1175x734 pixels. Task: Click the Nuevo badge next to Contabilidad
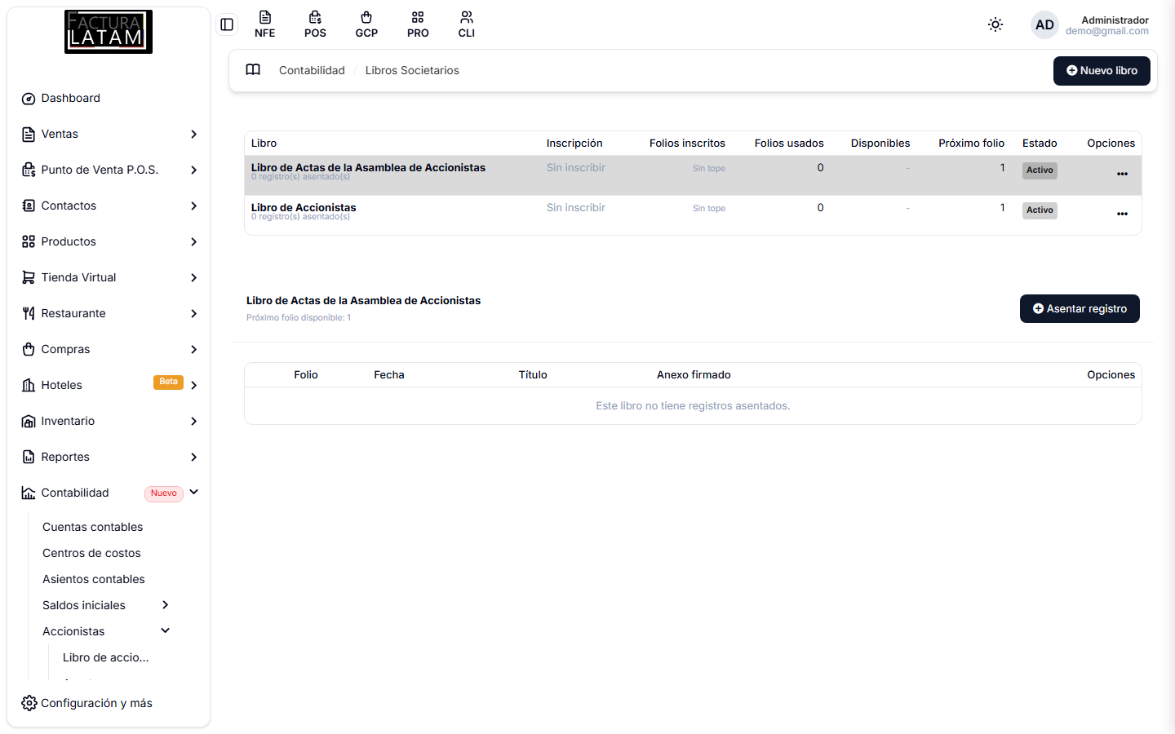(x=164, y=493)
